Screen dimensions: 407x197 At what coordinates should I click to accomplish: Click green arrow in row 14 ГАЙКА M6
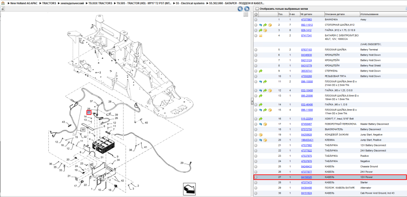[261, 105]
